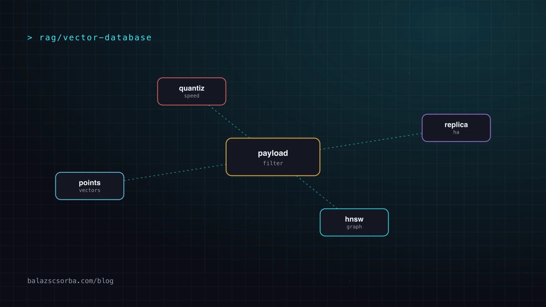Image resolution: width=546 pixels, height=307 pixels.
Task: Select the red-bordered quantiz node
Action: pos(192,91)
